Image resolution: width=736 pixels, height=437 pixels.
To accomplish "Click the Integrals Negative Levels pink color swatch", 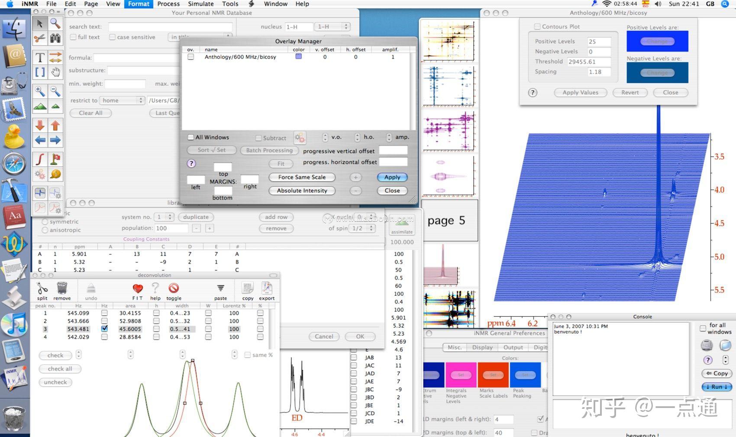I will tap(461, 374).
